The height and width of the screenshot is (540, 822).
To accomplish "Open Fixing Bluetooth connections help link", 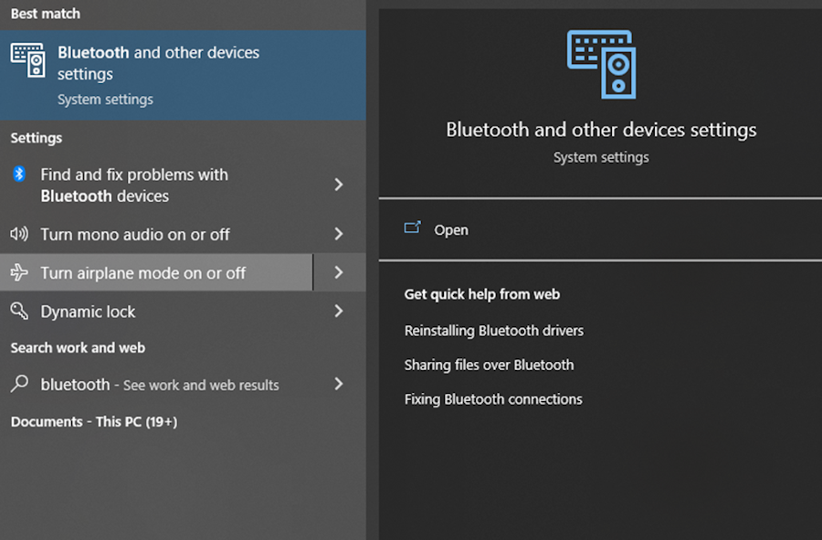I will 493,399.
